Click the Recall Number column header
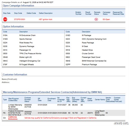129x126 pixels. click(x=88, y=13)
